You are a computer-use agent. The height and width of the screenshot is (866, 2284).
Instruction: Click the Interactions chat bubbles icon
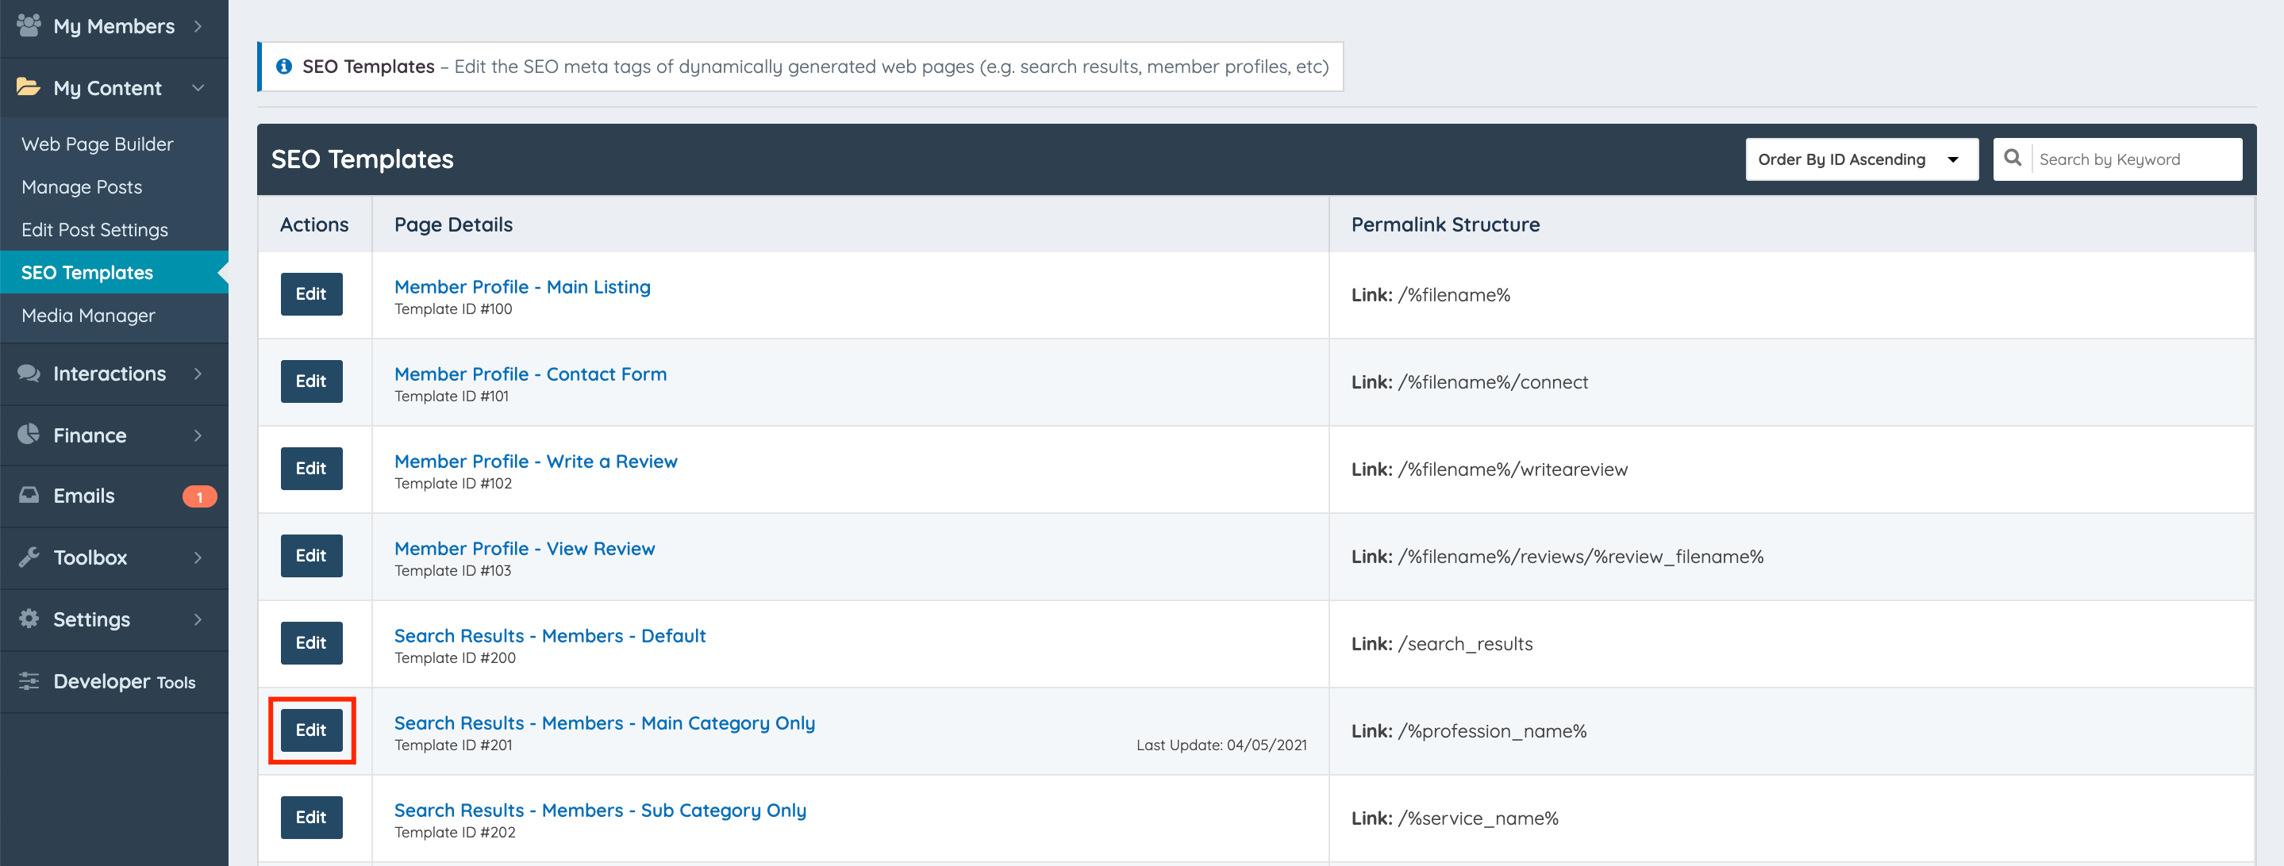pyautogui.click(x=29, y=374)
